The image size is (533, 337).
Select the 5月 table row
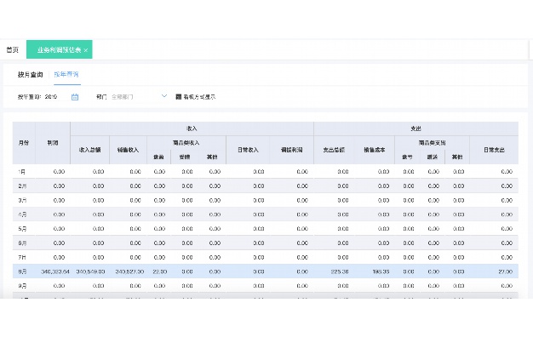pos(266,229)
